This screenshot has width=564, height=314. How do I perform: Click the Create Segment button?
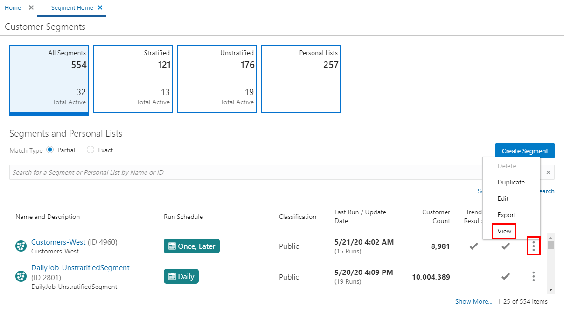pyautogui.click(x=525, y=151)
